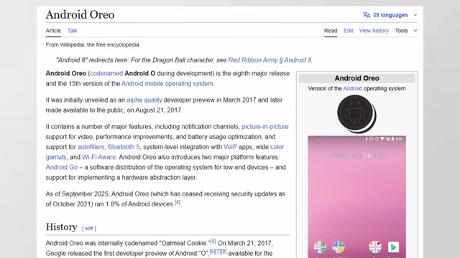This screenshot has height=258, width=460.
Task: Click 'From Wikipedia, the free encyclopedia' text
Action: 93,44
